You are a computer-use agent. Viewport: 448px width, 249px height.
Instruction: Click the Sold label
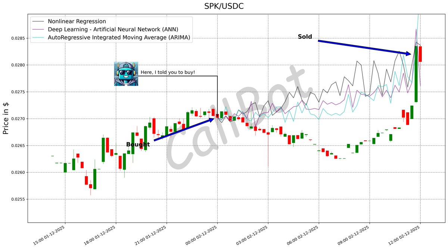point(305,37)
